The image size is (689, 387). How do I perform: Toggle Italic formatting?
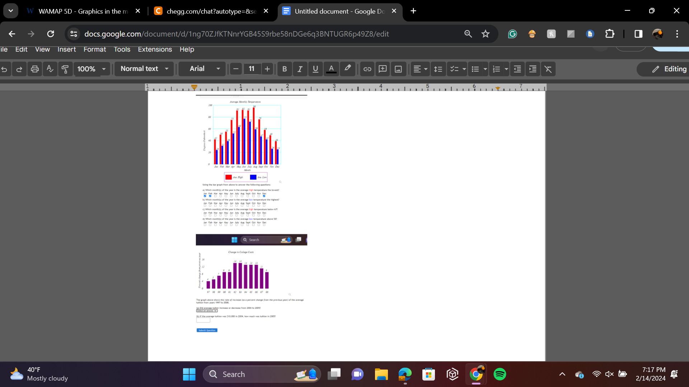click(x=300, y=69)
